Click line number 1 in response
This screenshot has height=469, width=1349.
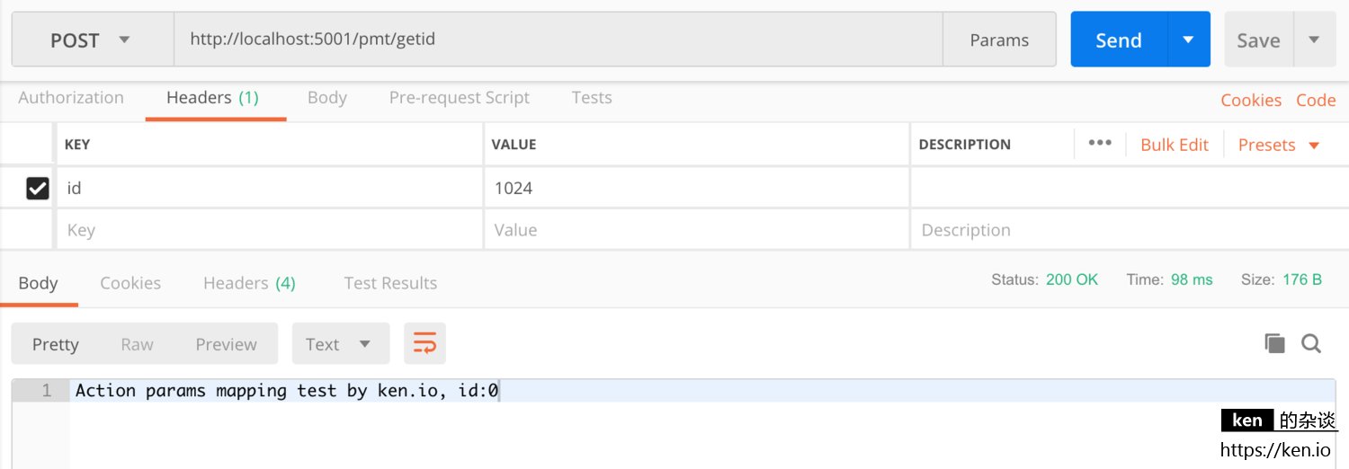click(x=47, y=391)
